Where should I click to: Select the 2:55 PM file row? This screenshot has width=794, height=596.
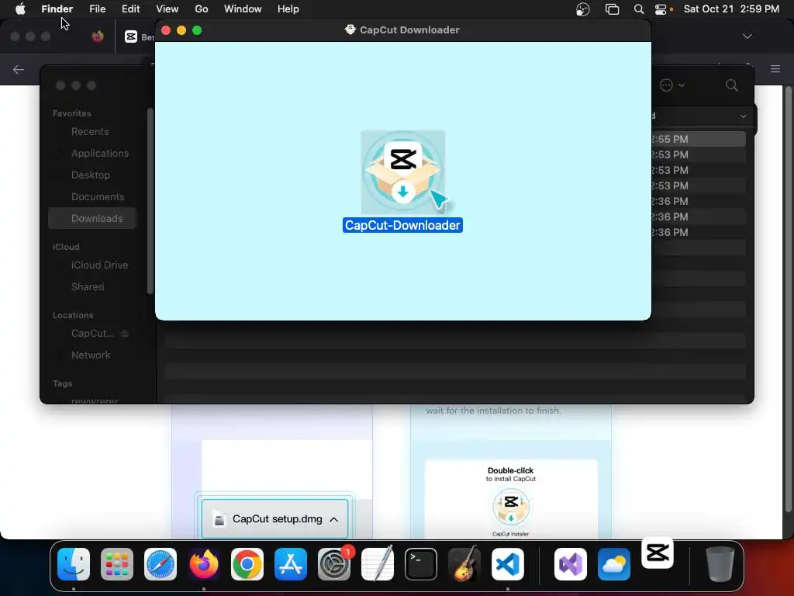point(699,139)
